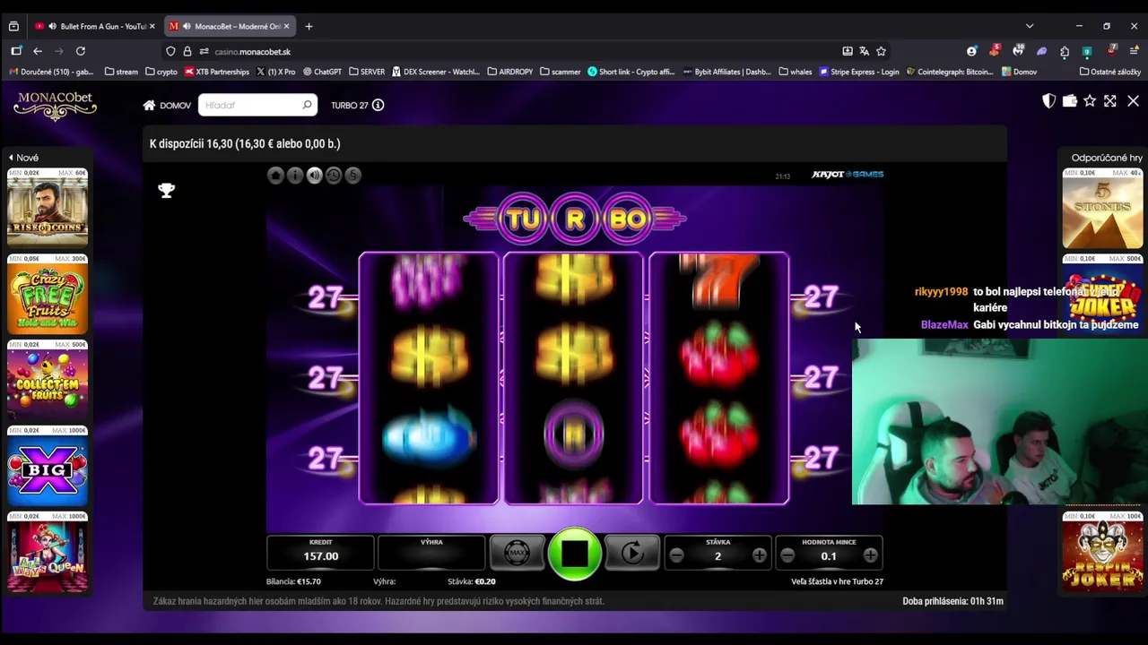Open site security shield icon in address bar
The image size is (1148, 645).
click(170, 51)
